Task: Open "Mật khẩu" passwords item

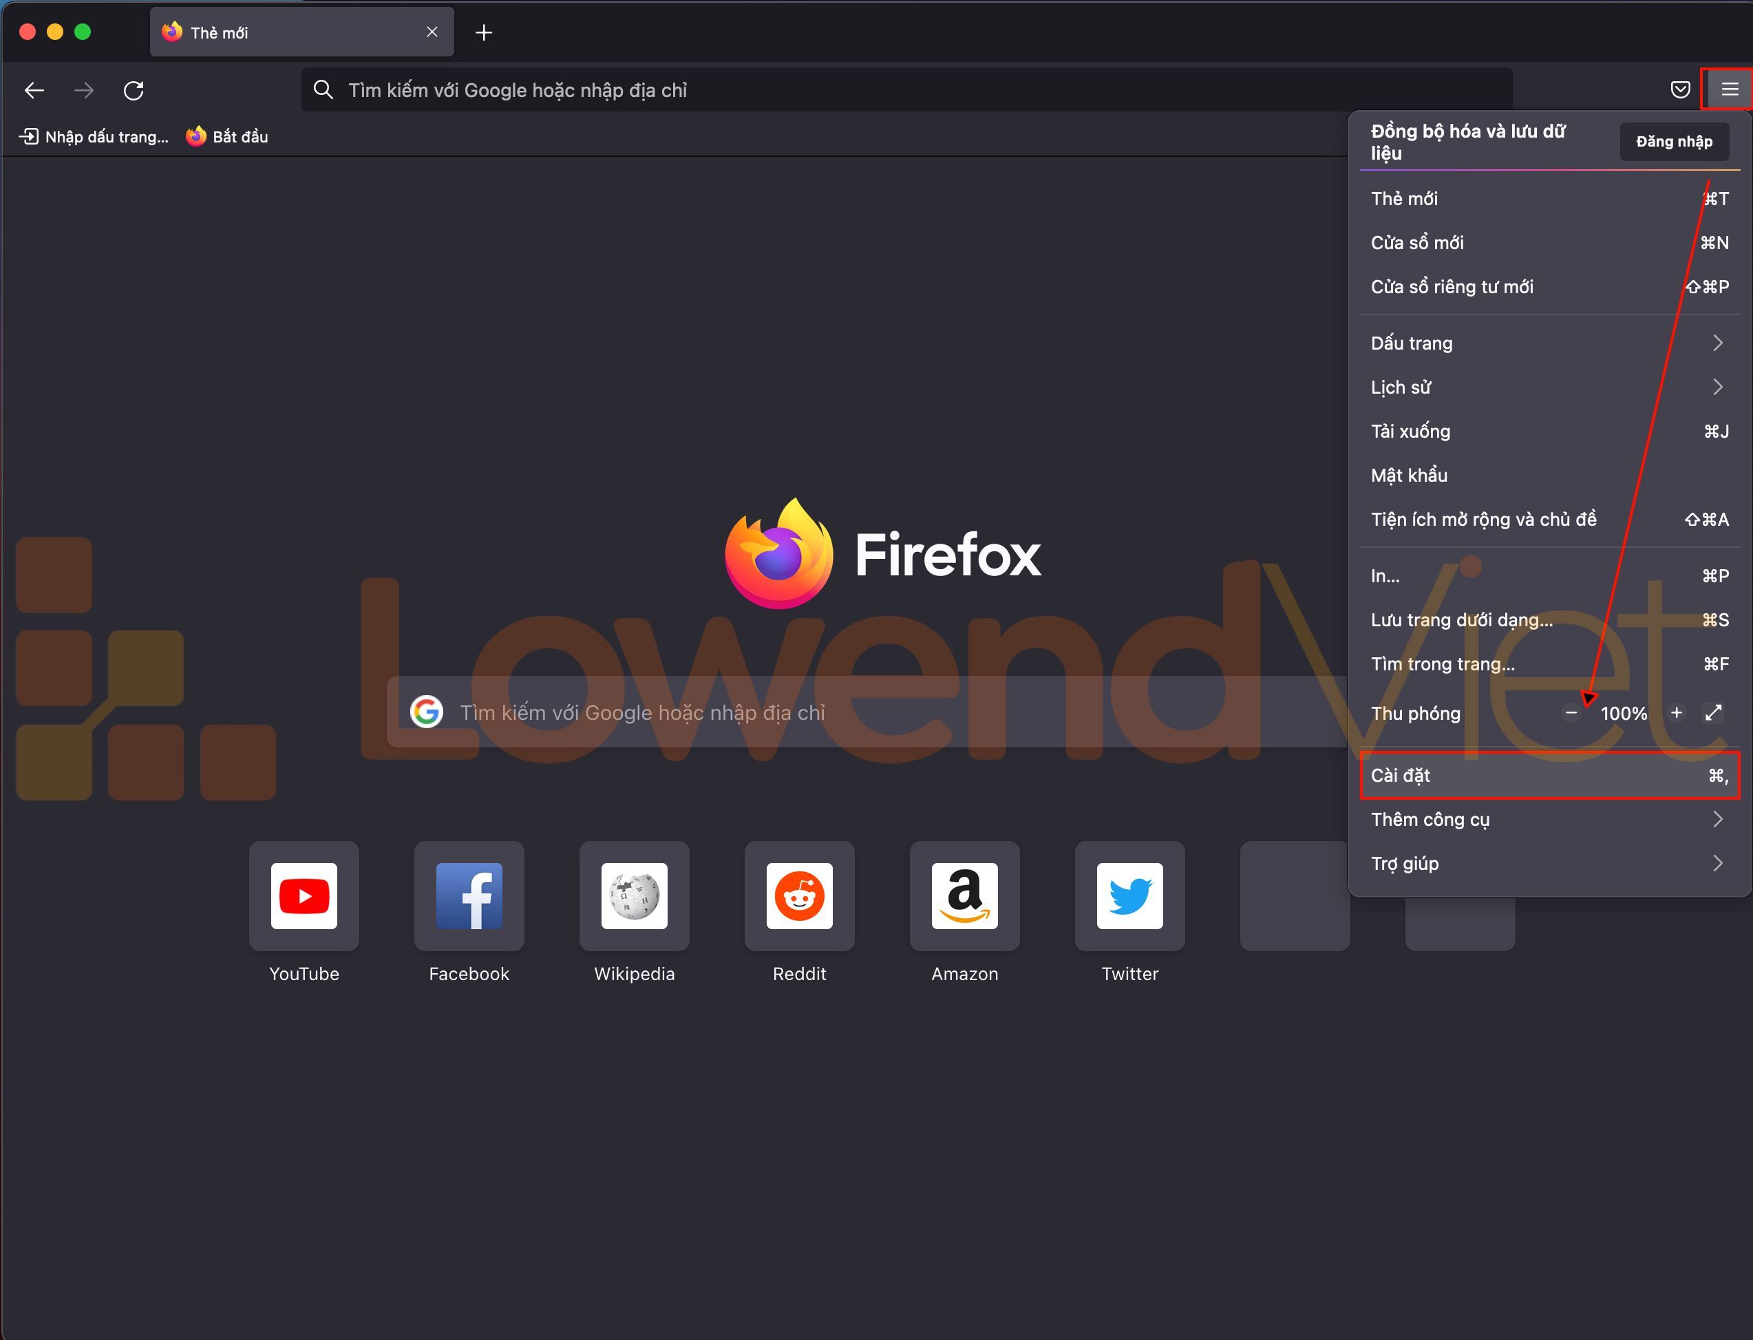Action: click(x=1549, y=475)
